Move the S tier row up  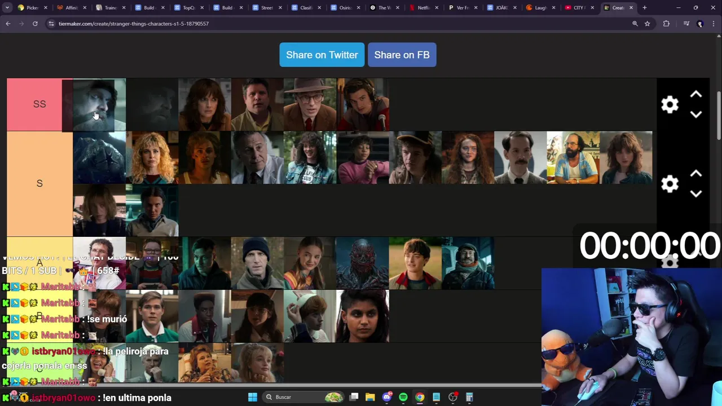pos(696,174)
